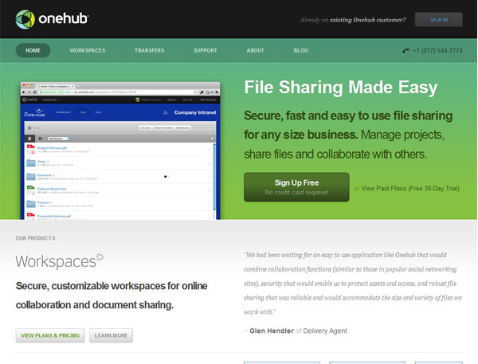This screenshot has height=364, width=478.
Task: Open View Paid Plans free trial link
Action: tap(410, 189)
